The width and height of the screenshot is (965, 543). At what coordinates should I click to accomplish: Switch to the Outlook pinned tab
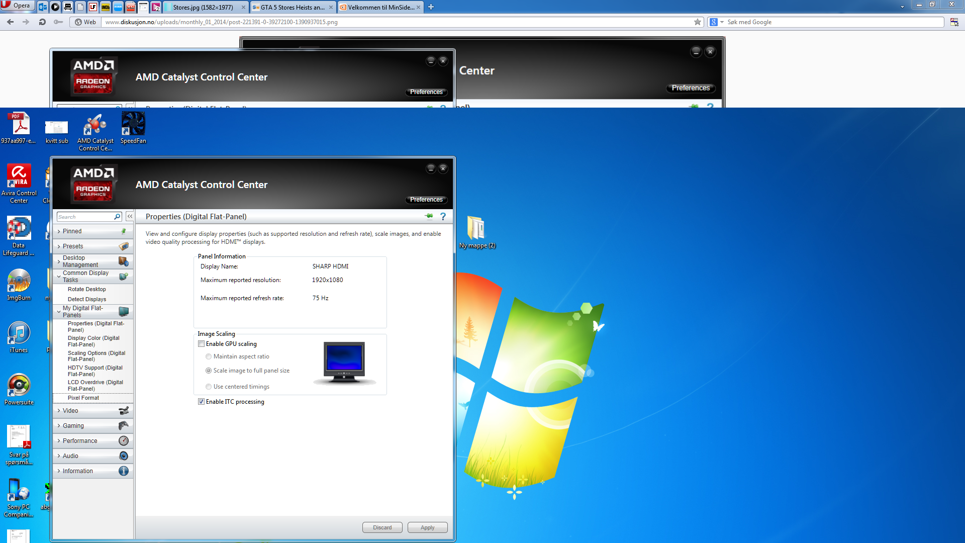pyautogui.click(x=43, y=7)
